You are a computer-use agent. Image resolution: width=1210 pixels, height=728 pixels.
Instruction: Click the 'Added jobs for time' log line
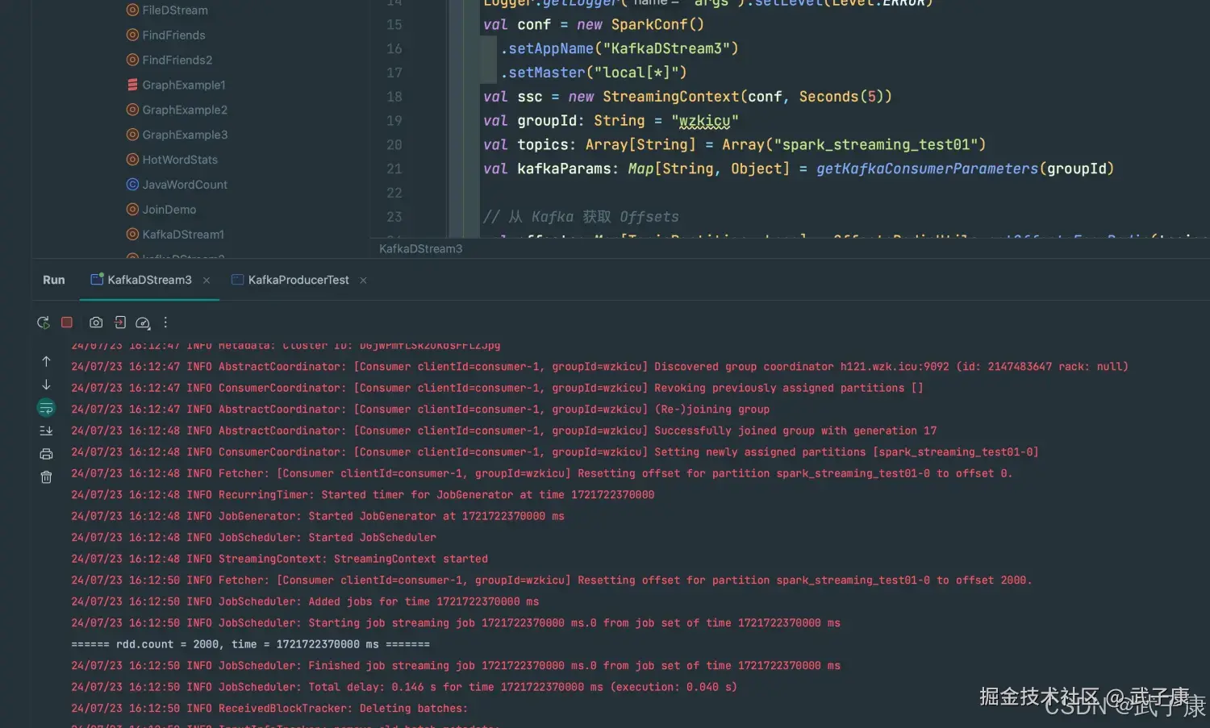coord(305,602)
